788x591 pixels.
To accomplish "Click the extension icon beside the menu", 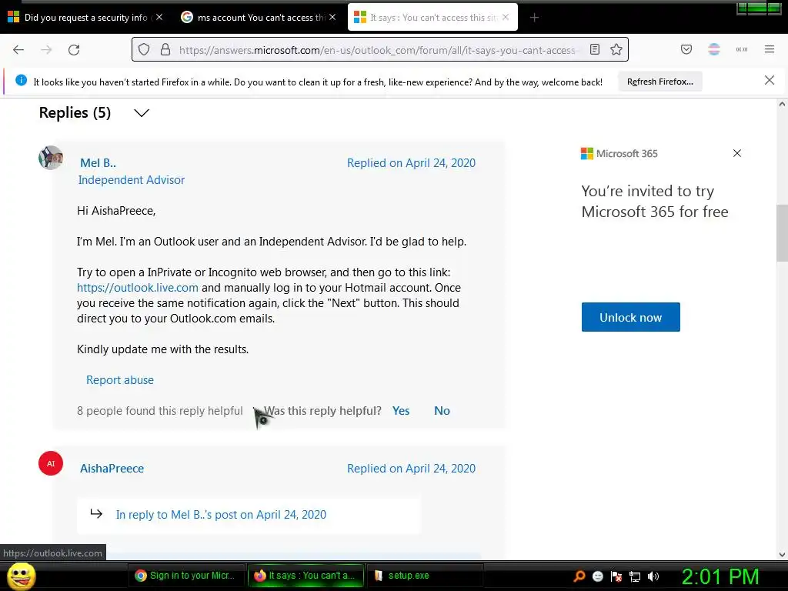I will 742,49.
